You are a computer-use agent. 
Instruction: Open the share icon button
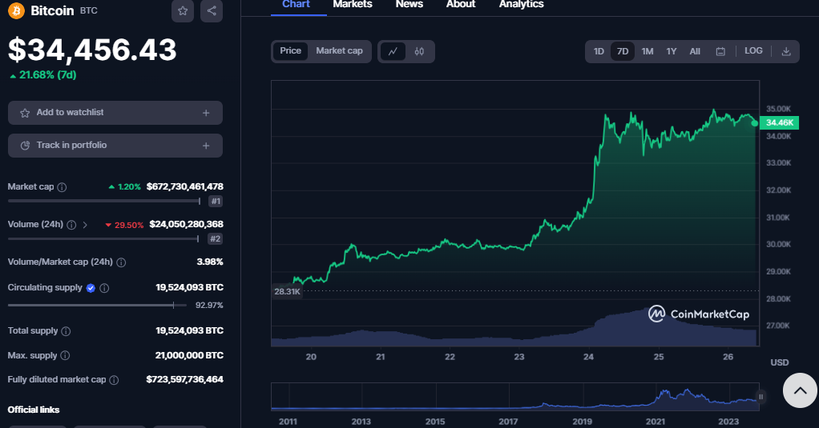(x=212, y=10)
